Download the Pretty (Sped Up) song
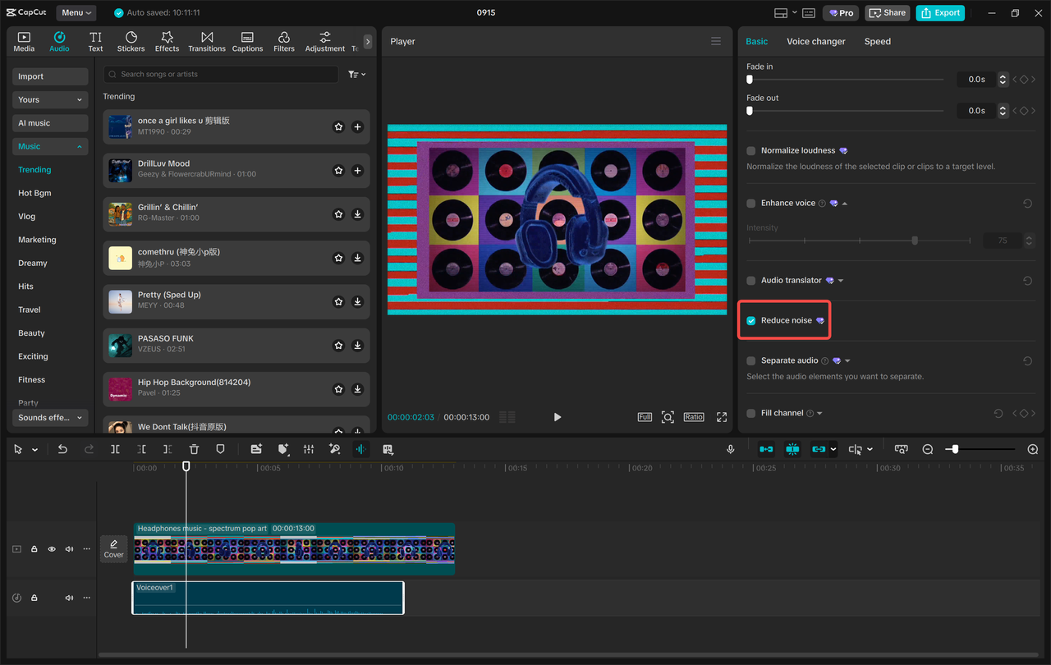The image size is (1051, 665). point(357,302)
